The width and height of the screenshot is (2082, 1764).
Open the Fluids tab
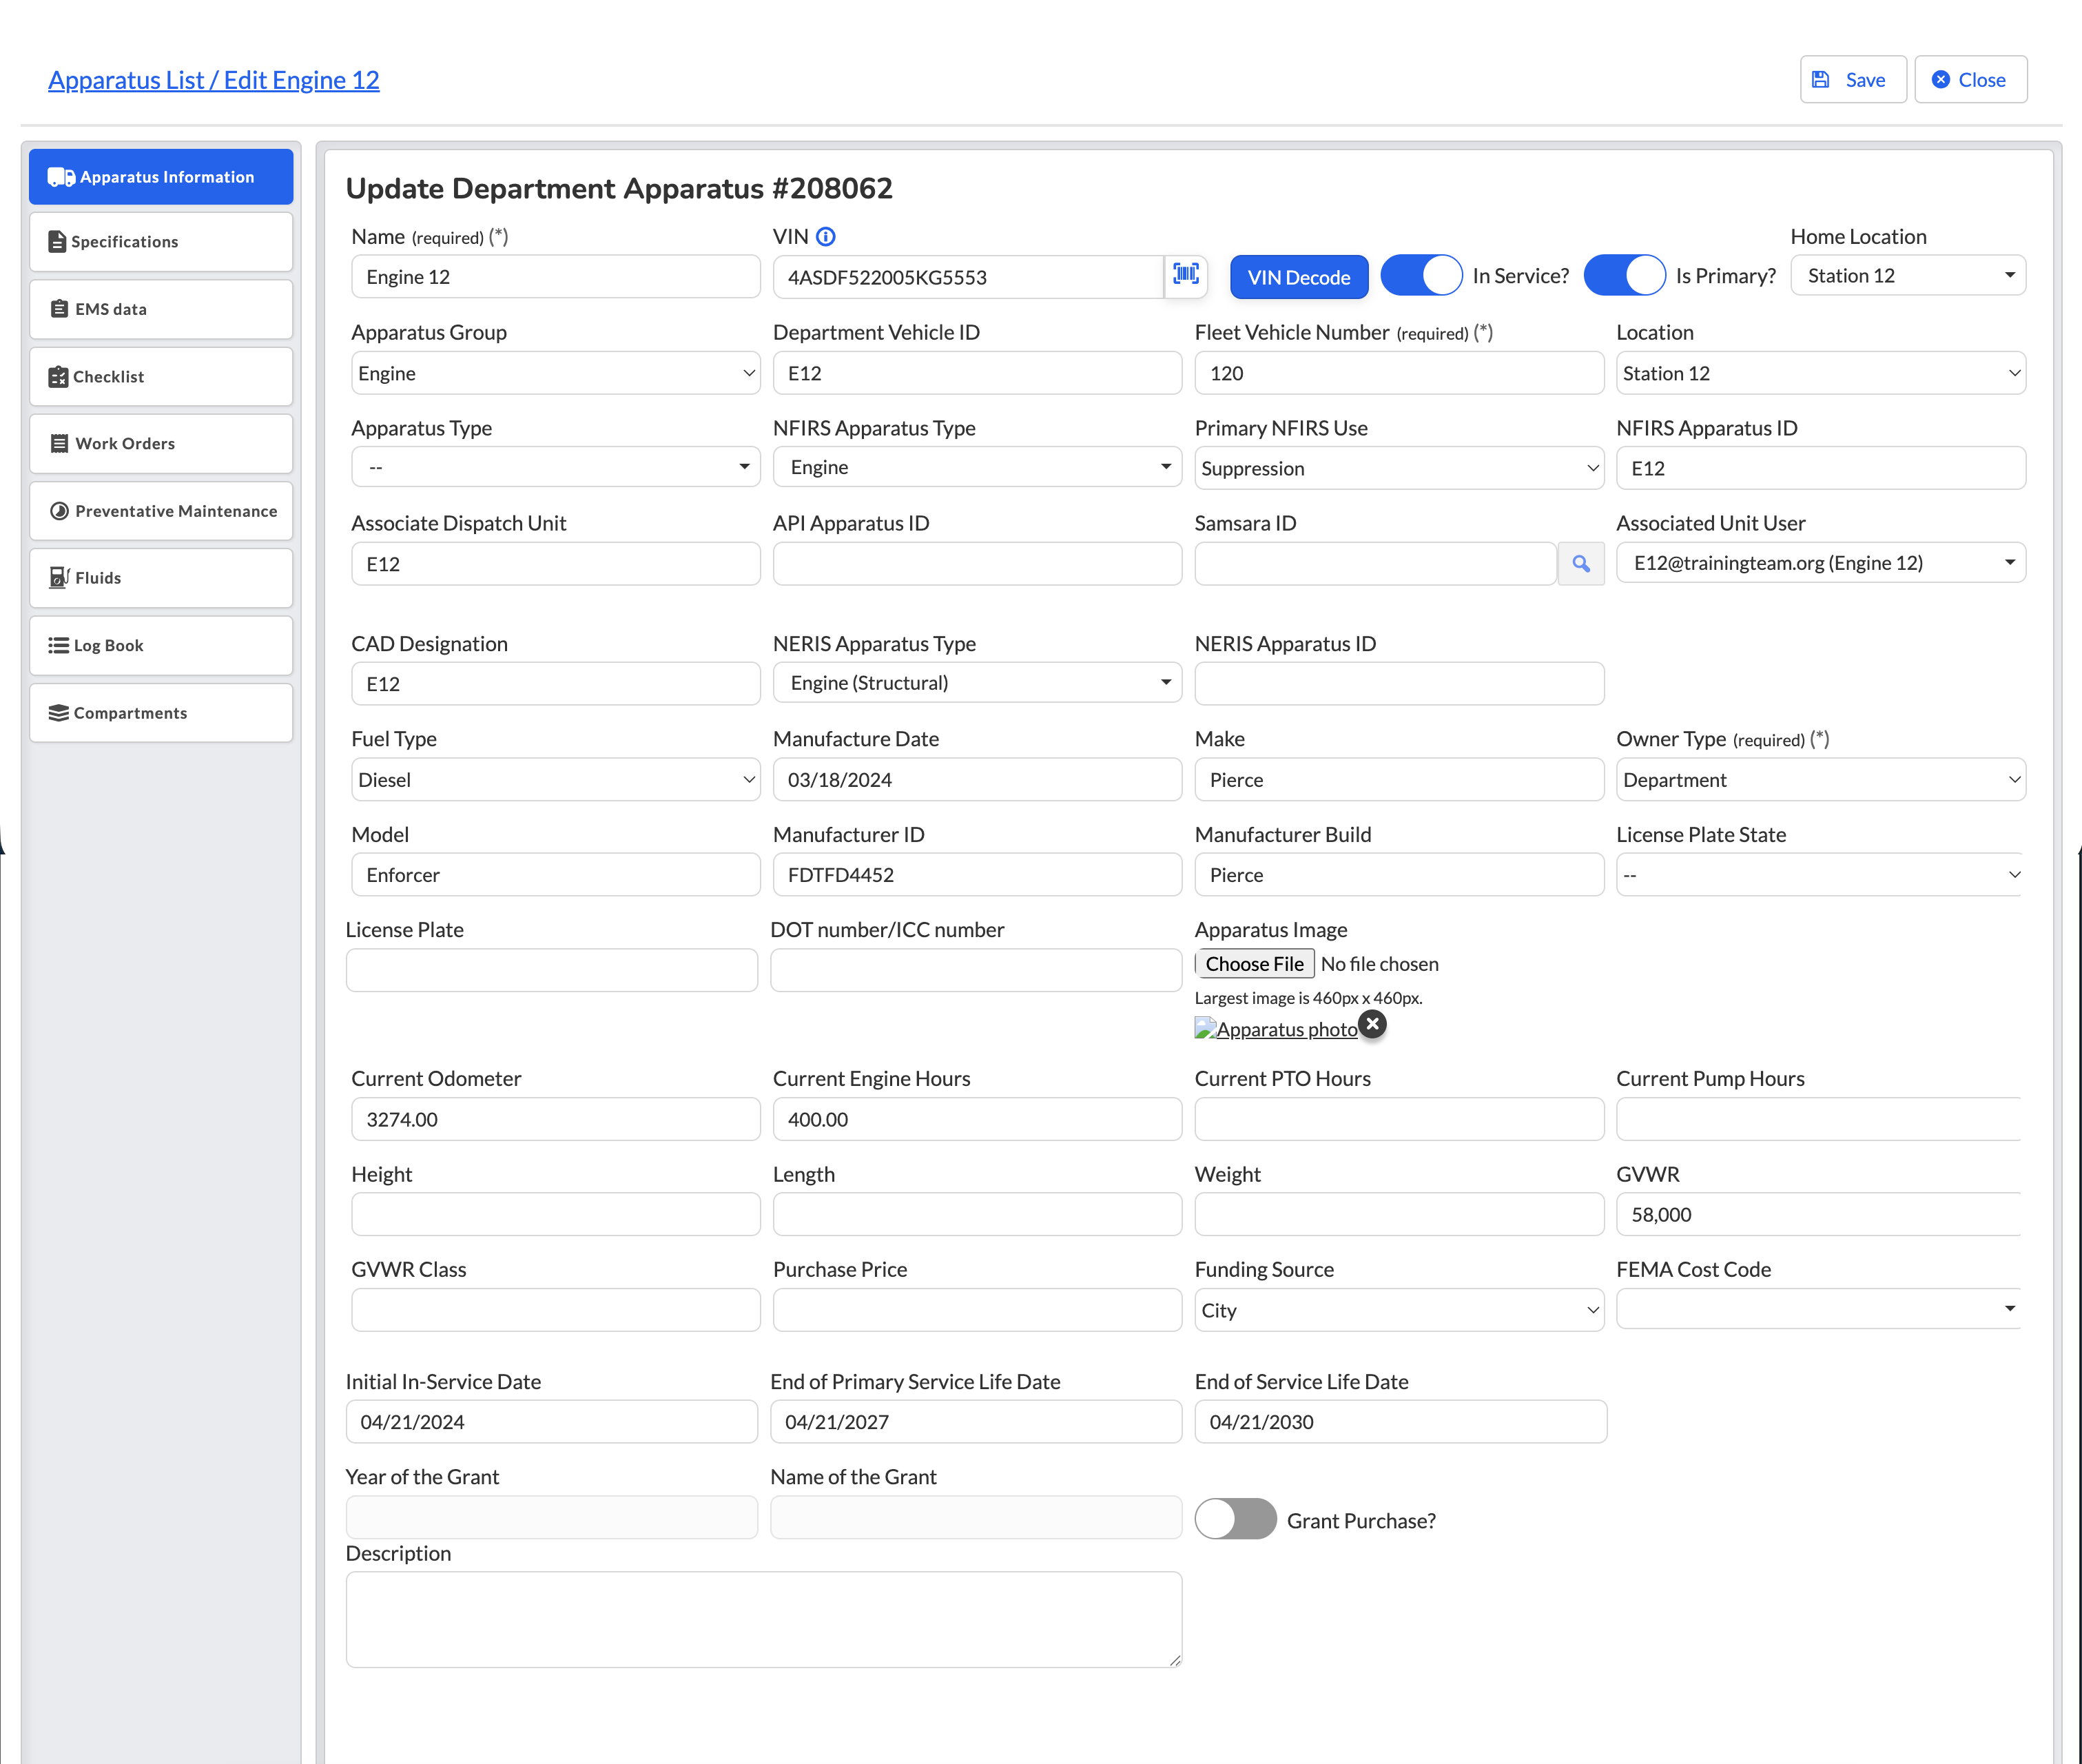pos(161,578)
